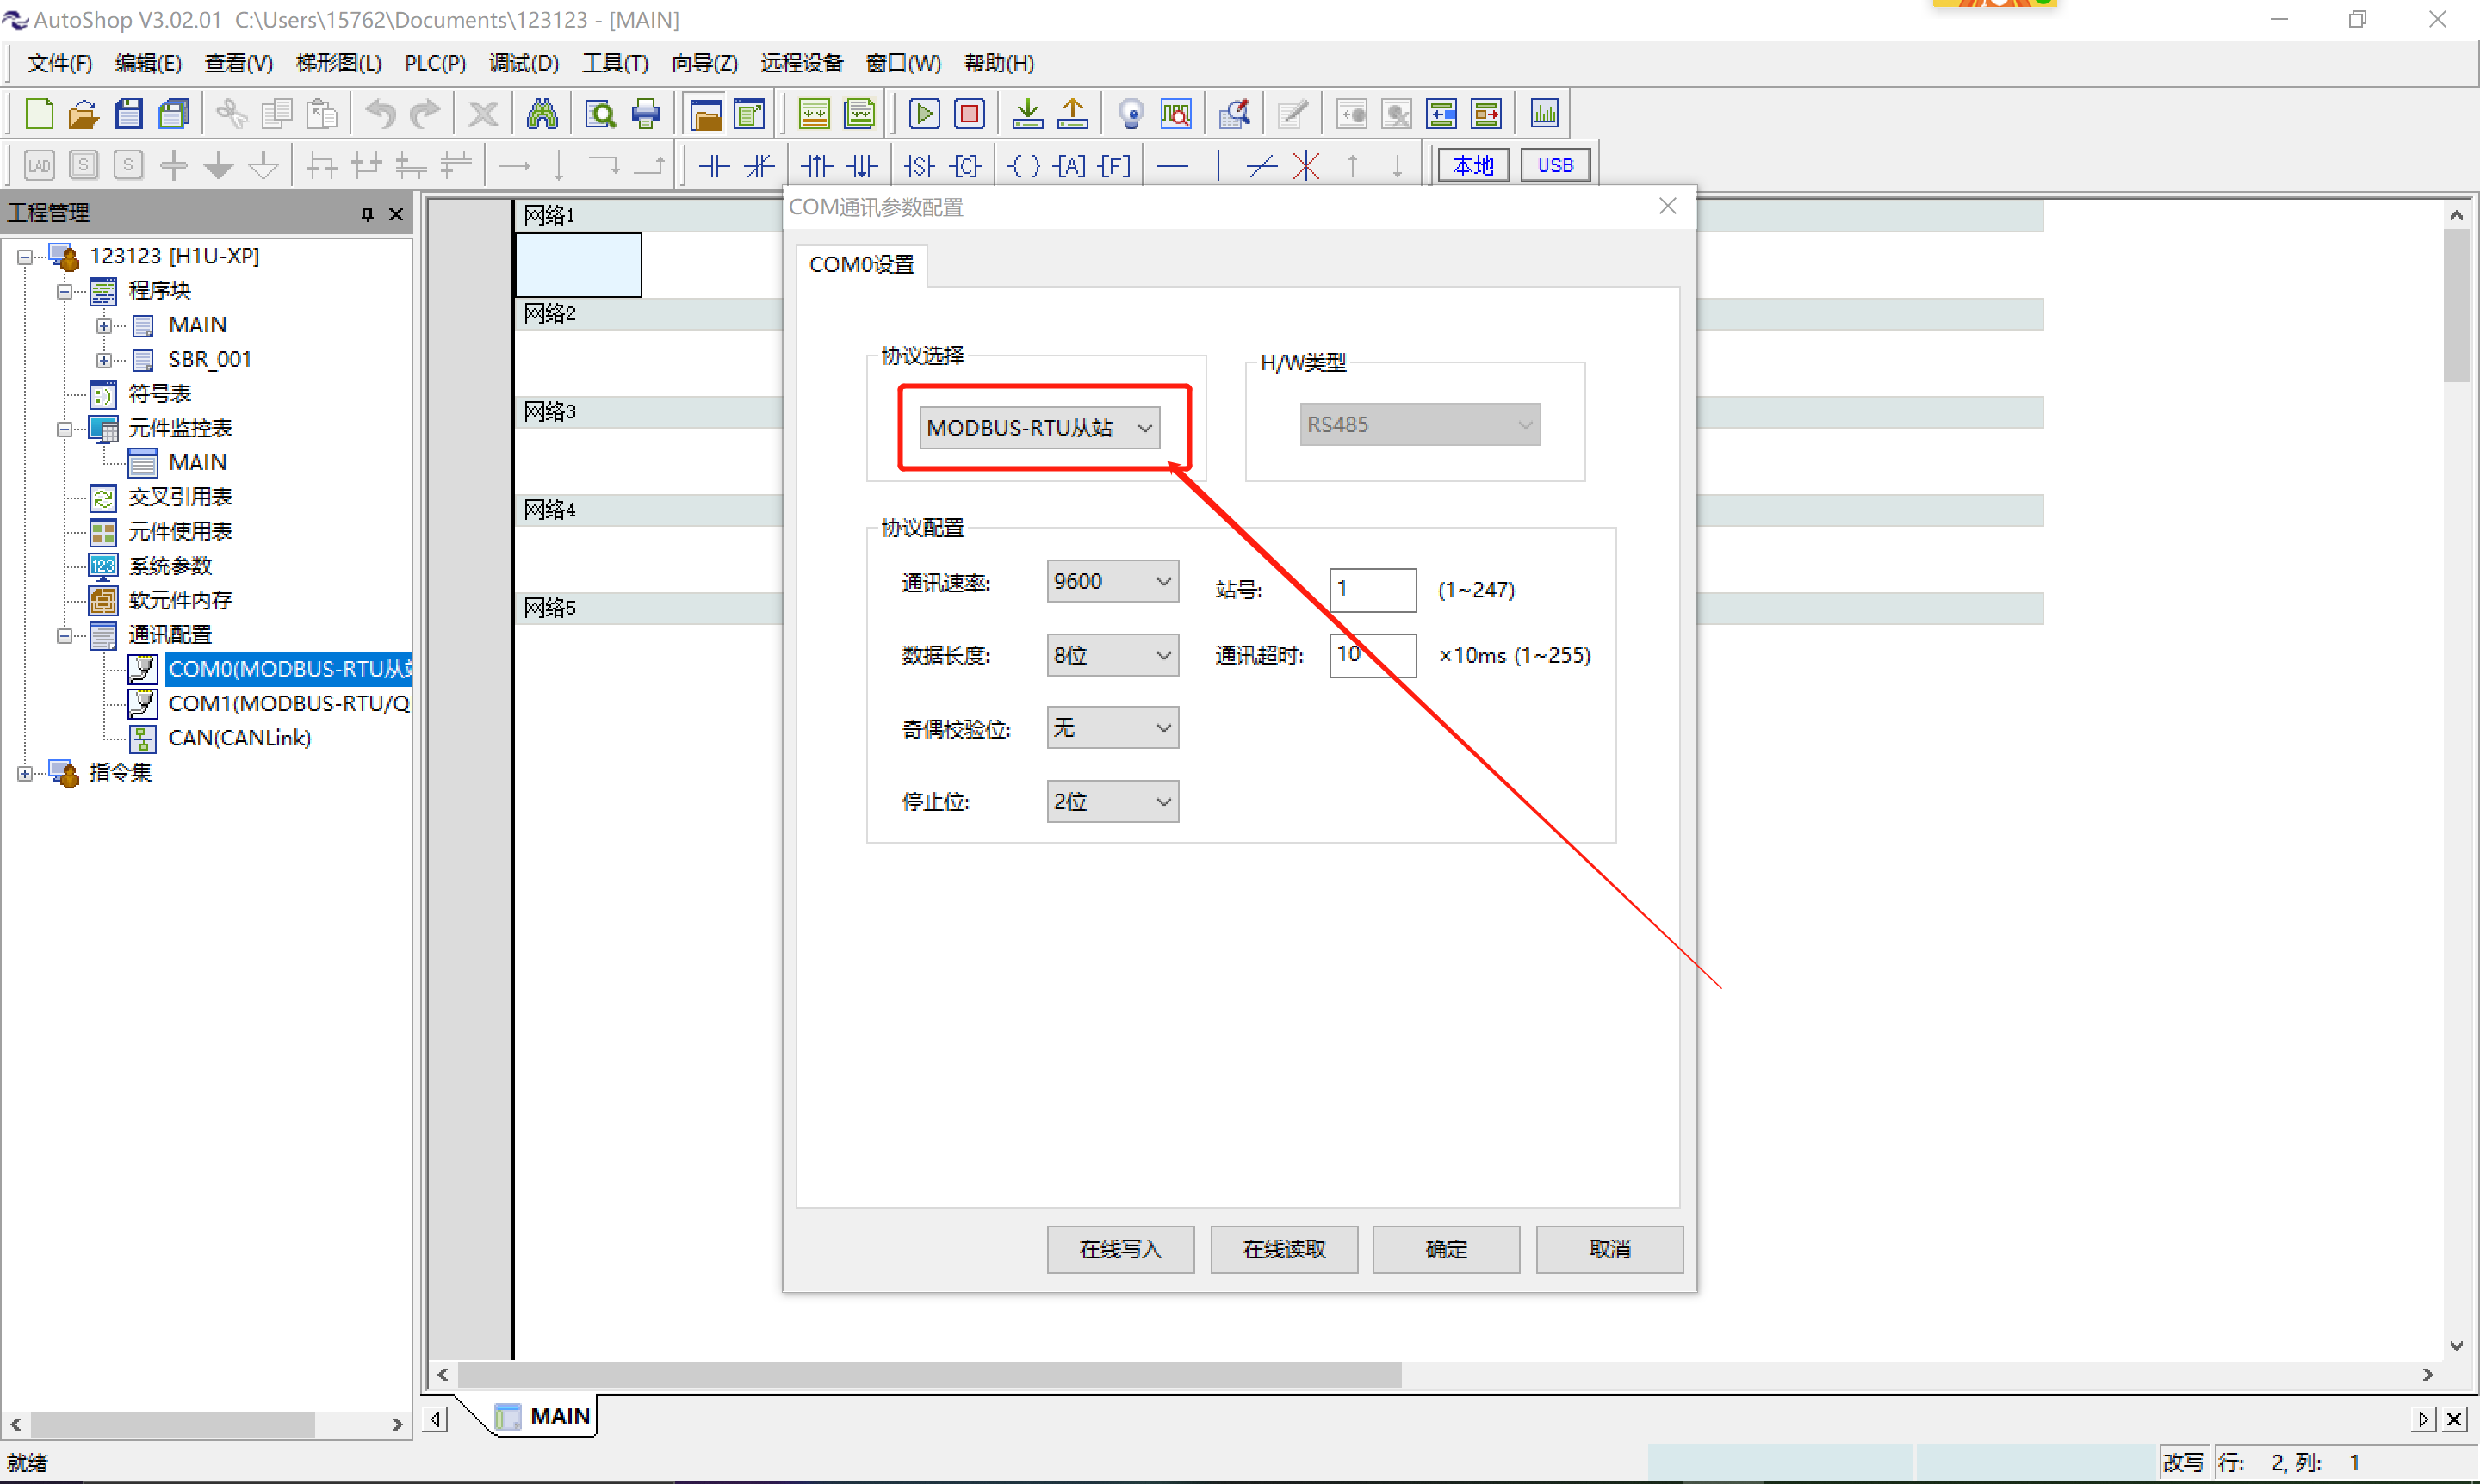This screenshot has width=2480, height=1484.
Task: Open the 文件(F) menu
Action: (x=59, y=63)
